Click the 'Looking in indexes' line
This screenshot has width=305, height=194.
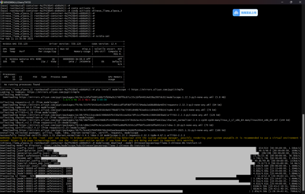point(40,92)
